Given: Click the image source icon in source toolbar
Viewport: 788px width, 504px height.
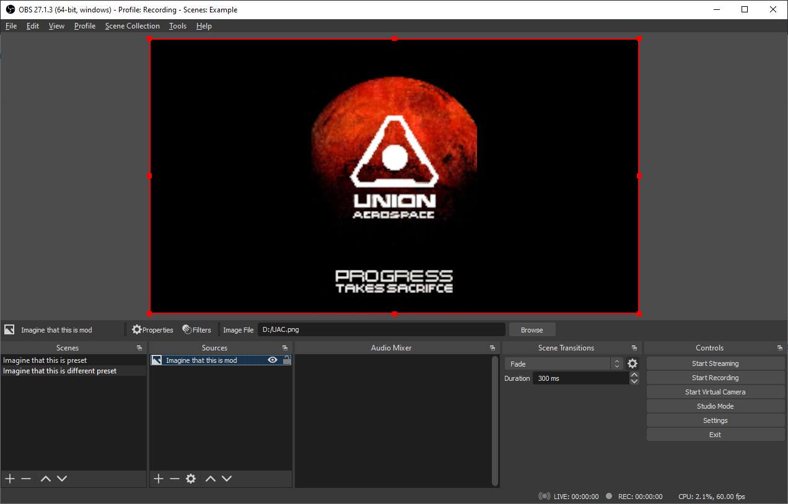Looking at the screenshot, I should [x=9, y=329].
